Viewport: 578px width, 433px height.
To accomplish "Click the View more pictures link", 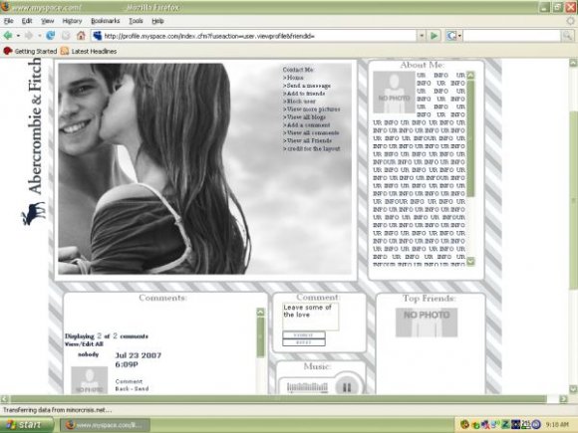I will tap(312, 108).
